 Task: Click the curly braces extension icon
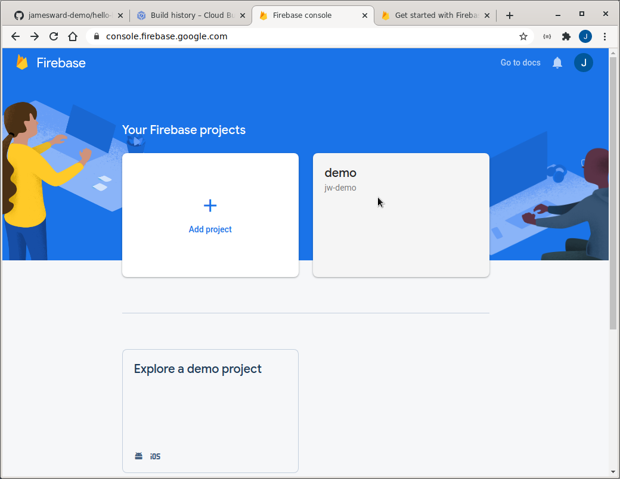tap(547, 36)
